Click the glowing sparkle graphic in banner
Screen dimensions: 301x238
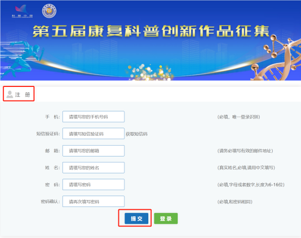[150, 72]
